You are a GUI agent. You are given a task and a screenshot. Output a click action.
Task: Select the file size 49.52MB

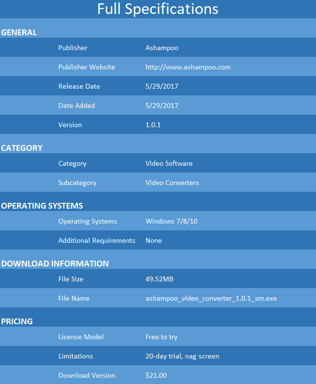coord(159,279)
